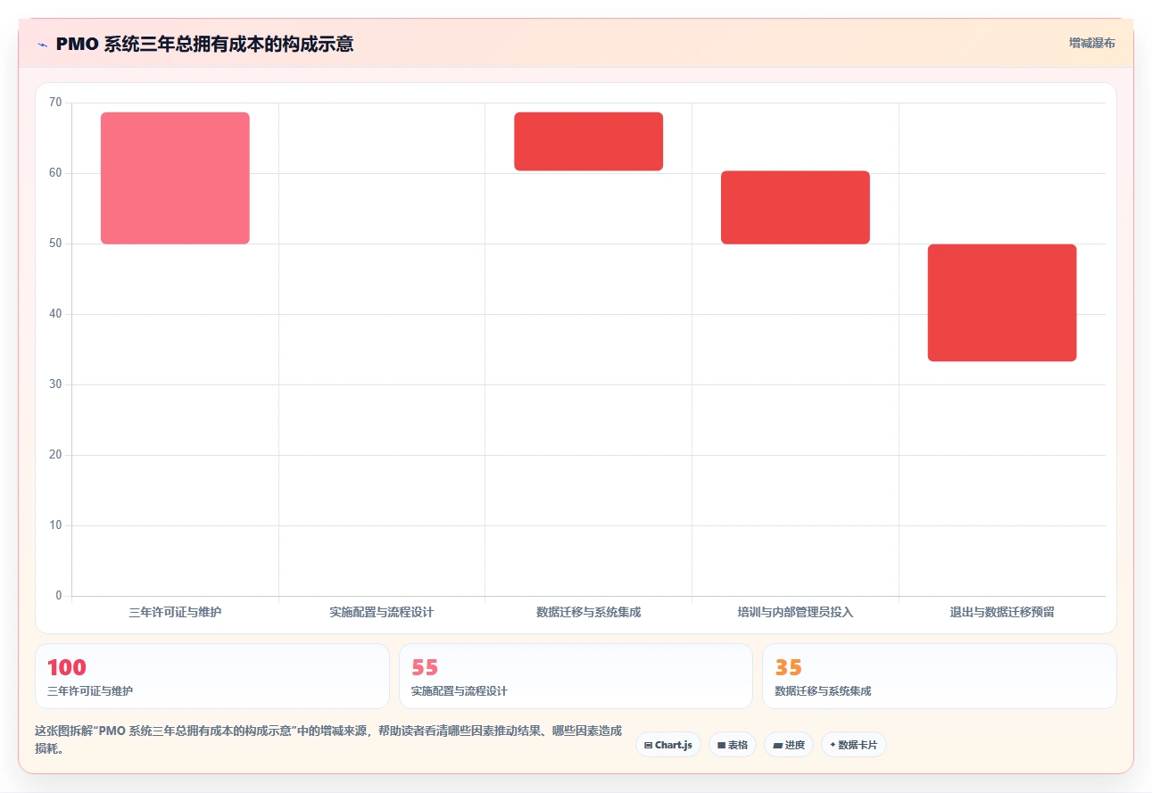Click the pink 三年许可证与维护 bar
The height and width of the screenshot is (793, 1152).
tap(175, 178)
